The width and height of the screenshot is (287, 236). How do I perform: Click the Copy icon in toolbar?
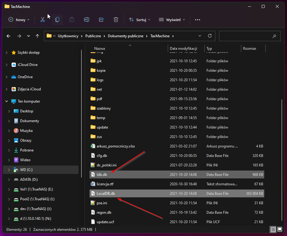pyautogui.click(x=57, y=20)
